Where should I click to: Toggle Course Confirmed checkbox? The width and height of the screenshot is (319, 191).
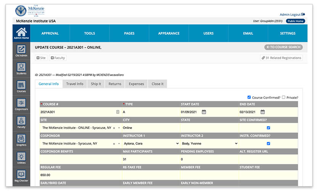coord(249,97)
